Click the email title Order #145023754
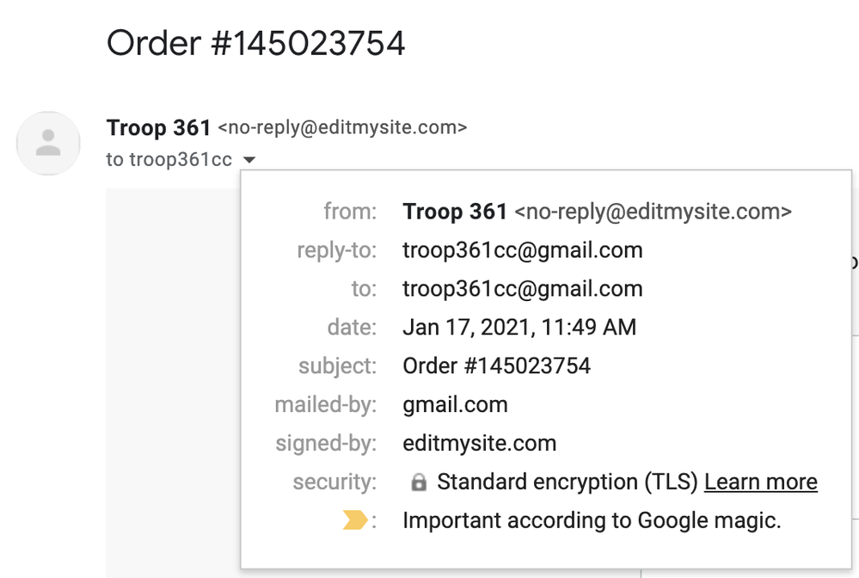The width and height of the screenshot is (859, 578). [255, 43]
